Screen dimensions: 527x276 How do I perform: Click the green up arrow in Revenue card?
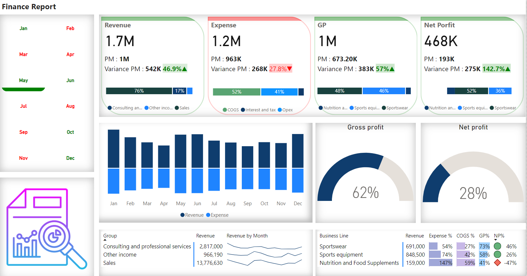pos(185,69)
